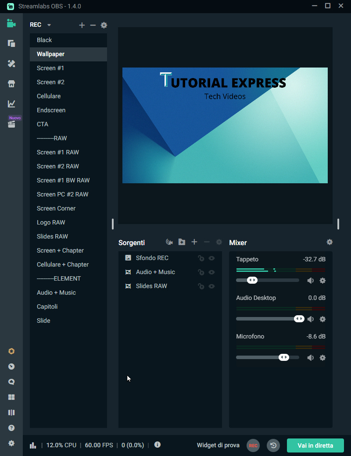Open the Mixer advanced settings gear

[x=330, y=242]
